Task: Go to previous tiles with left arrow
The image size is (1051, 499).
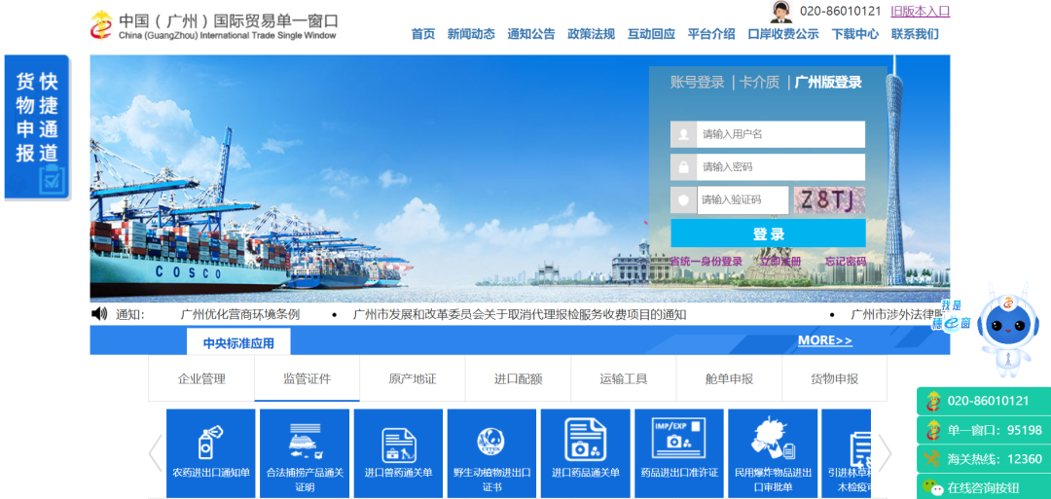Action: (x=156, y=453)
